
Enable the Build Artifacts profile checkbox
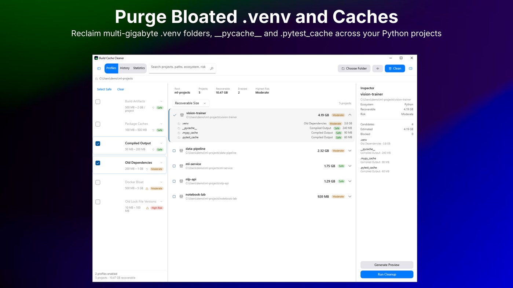pos(98,102)
